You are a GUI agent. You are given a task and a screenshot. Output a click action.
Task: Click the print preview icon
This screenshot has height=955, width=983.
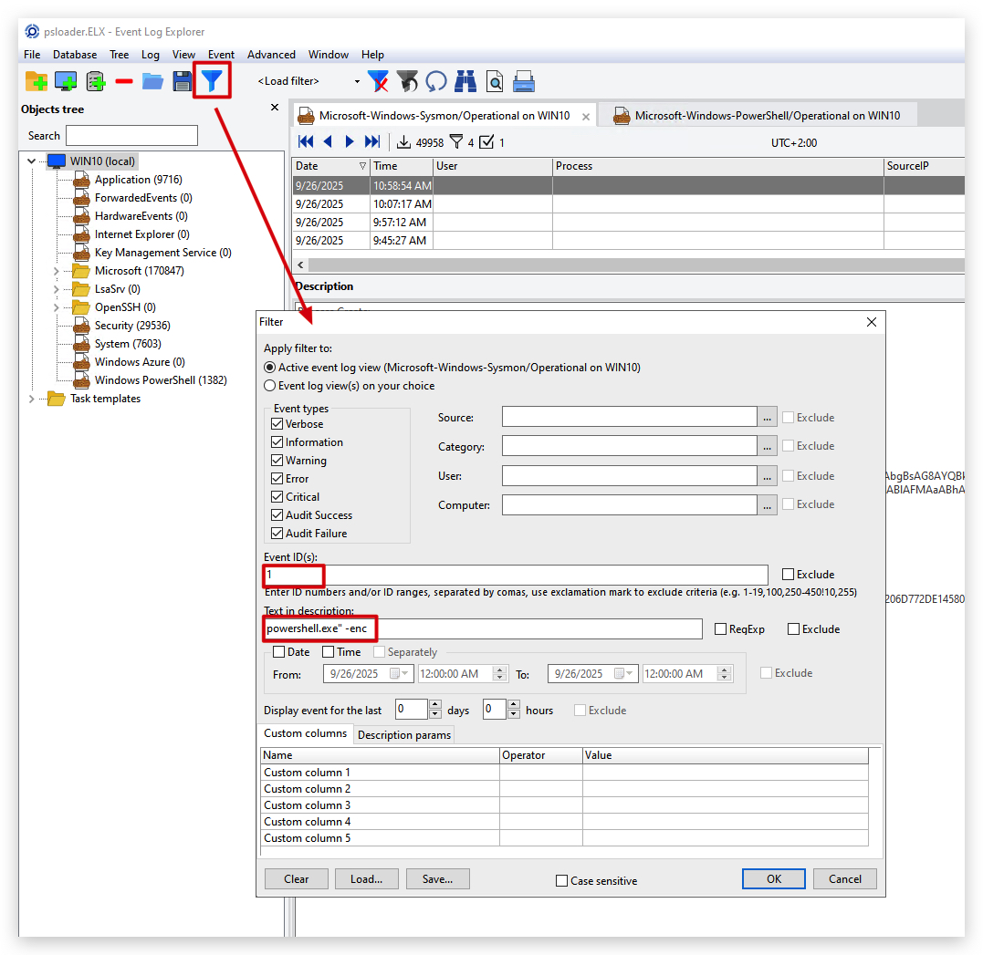(495, 81)
